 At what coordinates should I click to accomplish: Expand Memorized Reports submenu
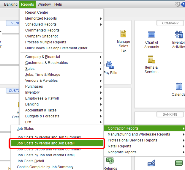[x=61, y=18]
